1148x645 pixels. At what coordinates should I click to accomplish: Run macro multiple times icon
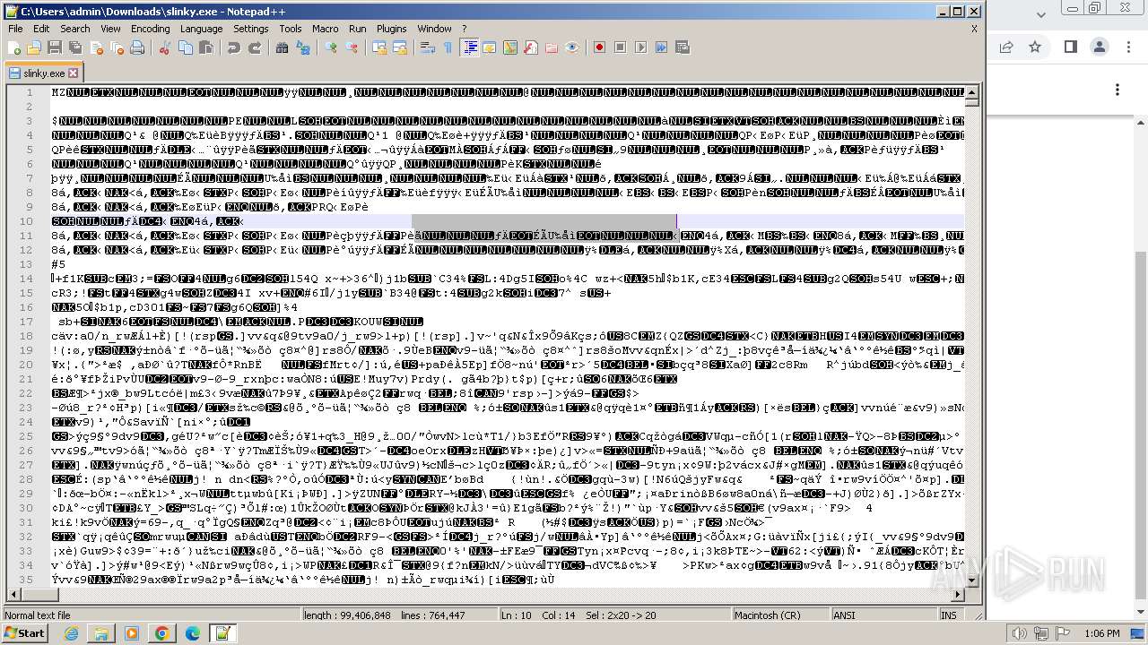(662, 47)
